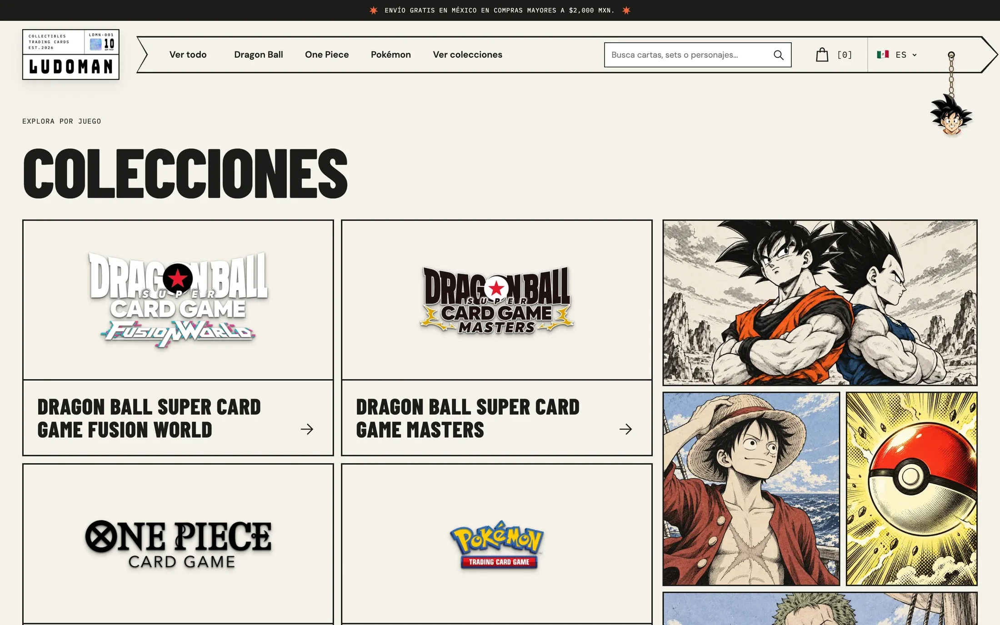Open the shopping bag cart

(x=822, y=55)
